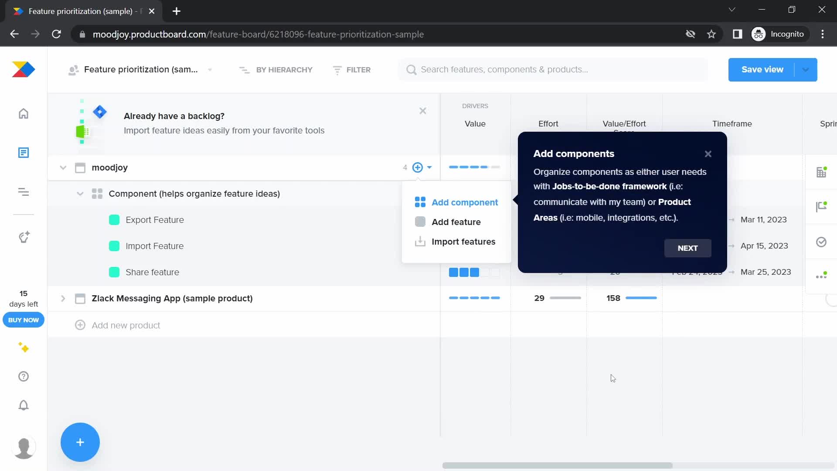Open the idea lightbulb sidebar icon
The width and height of the screenshot is (837, 471).
pyautogui.click(x=24, y=237)
